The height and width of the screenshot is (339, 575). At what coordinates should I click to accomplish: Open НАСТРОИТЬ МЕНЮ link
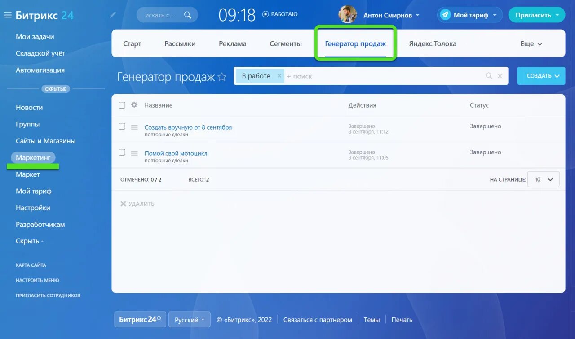click(37, 280)
